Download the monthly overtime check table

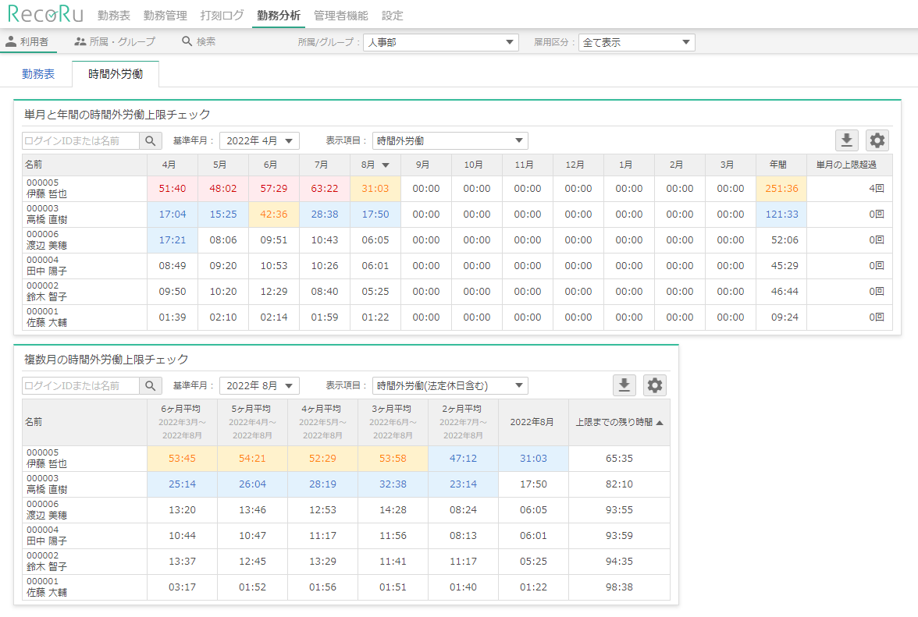pos(847,140)
